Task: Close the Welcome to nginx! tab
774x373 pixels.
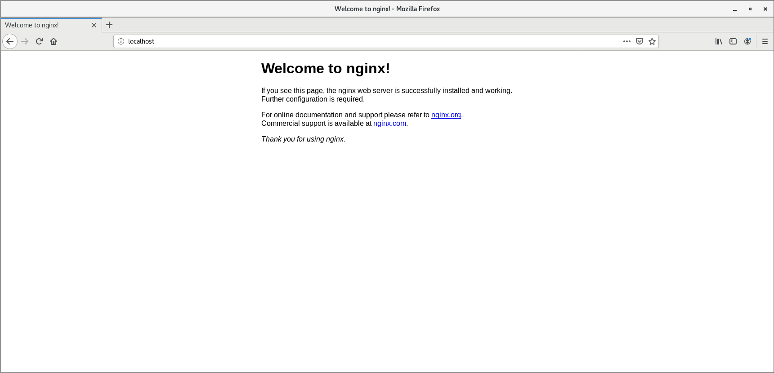Action: coord(94,25)
